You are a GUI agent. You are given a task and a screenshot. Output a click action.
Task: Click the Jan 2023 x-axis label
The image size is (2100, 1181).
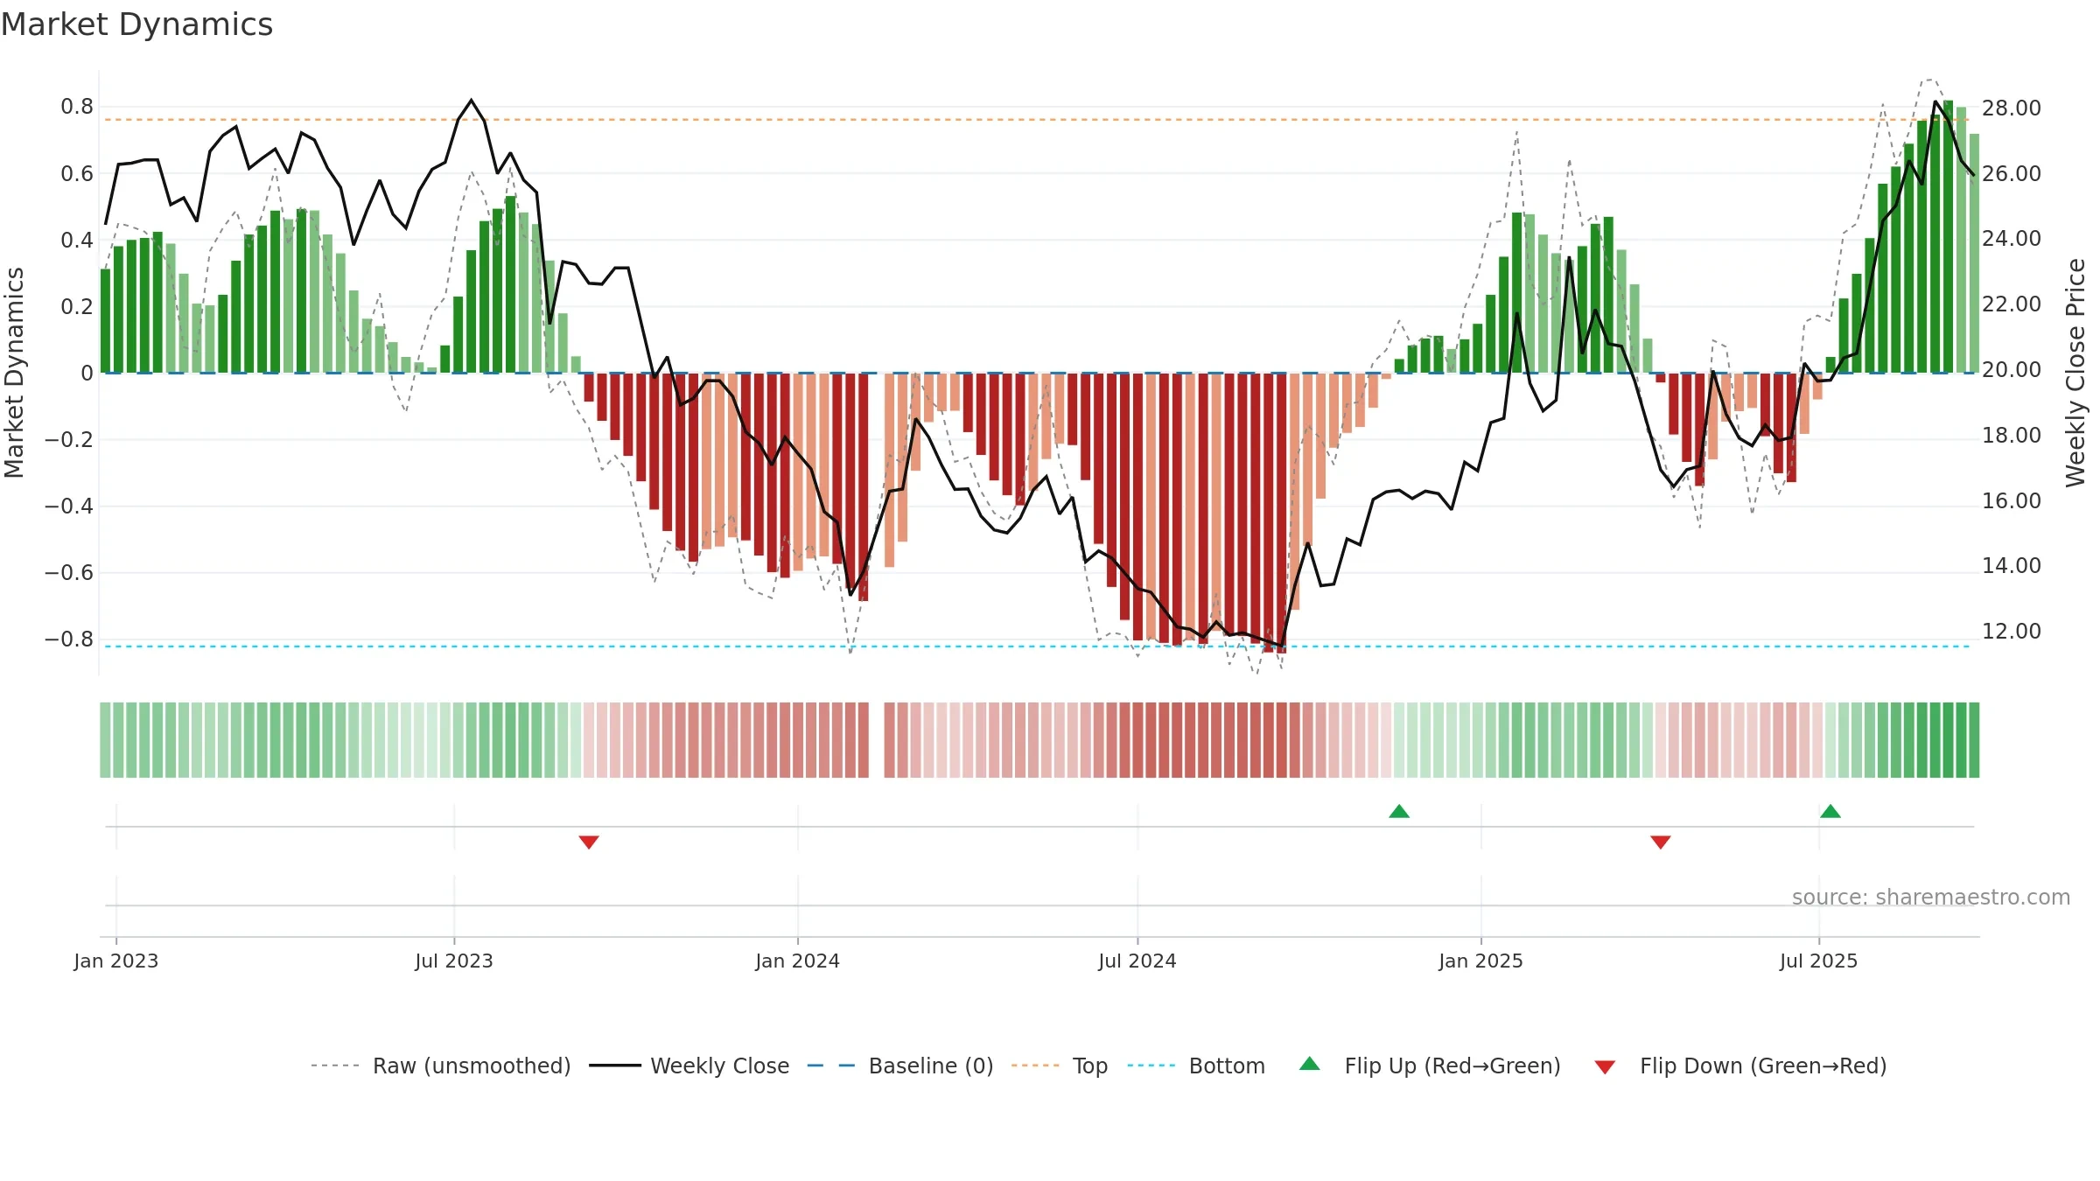click(116, 961)
